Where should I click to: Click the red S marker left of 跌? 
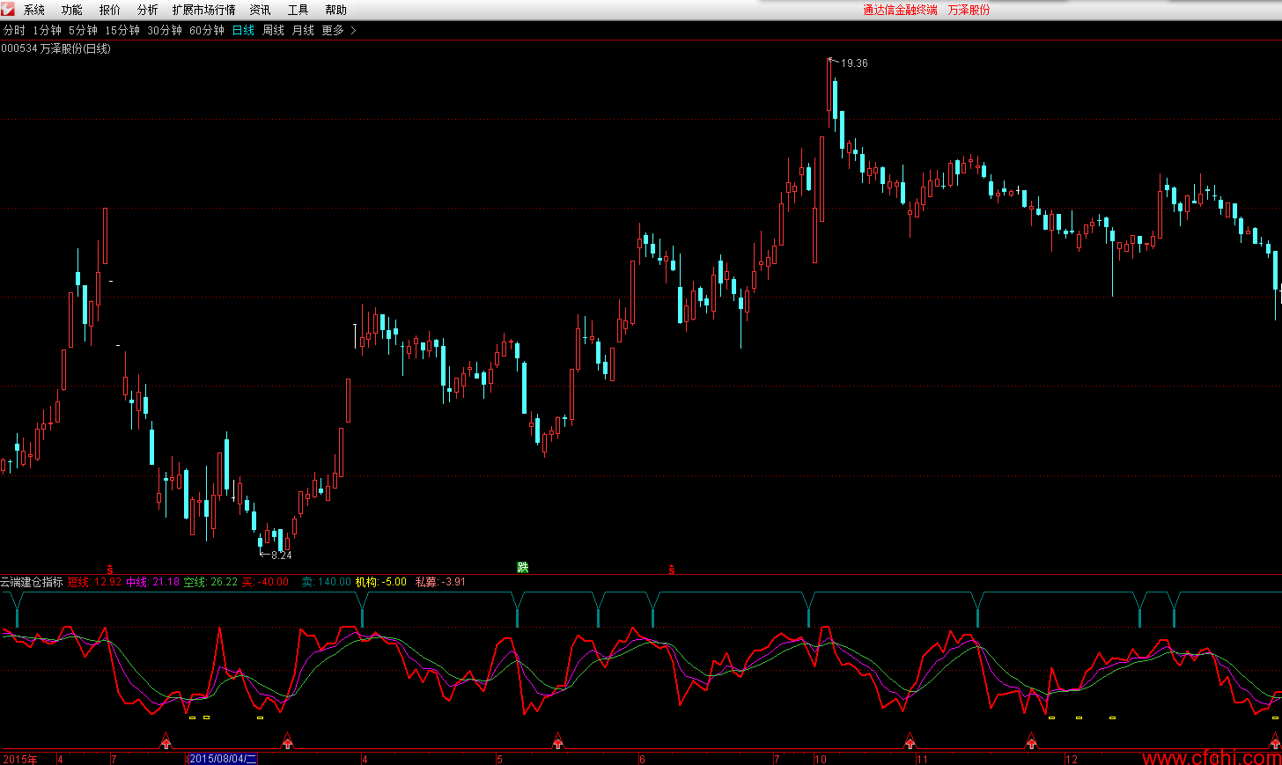110,570
